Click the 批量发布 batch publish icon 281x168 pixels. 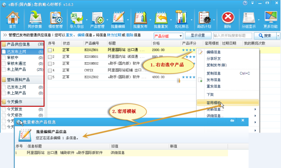140,19
